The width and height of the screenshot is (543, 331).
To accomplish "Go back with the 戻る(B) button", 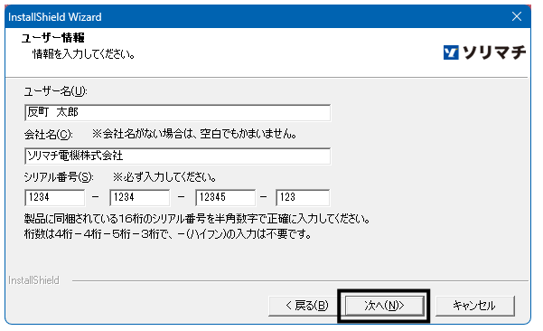I will (x=304, y=306).
